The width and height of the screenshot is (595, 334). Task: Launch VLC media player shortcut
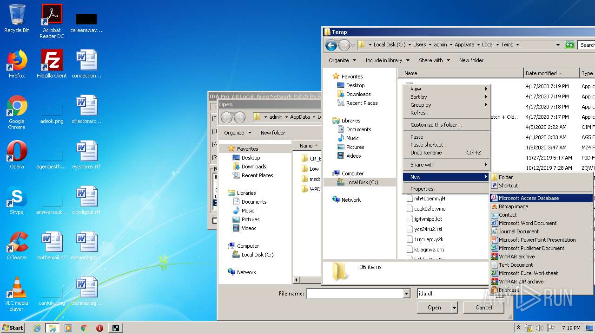click(17, 294)
